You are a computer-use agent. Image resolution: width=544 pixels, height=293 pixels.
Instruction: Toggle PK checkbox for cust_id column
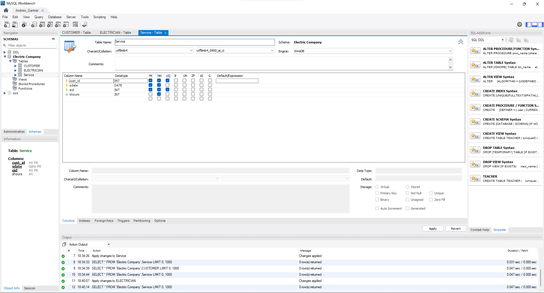[150, 81]
